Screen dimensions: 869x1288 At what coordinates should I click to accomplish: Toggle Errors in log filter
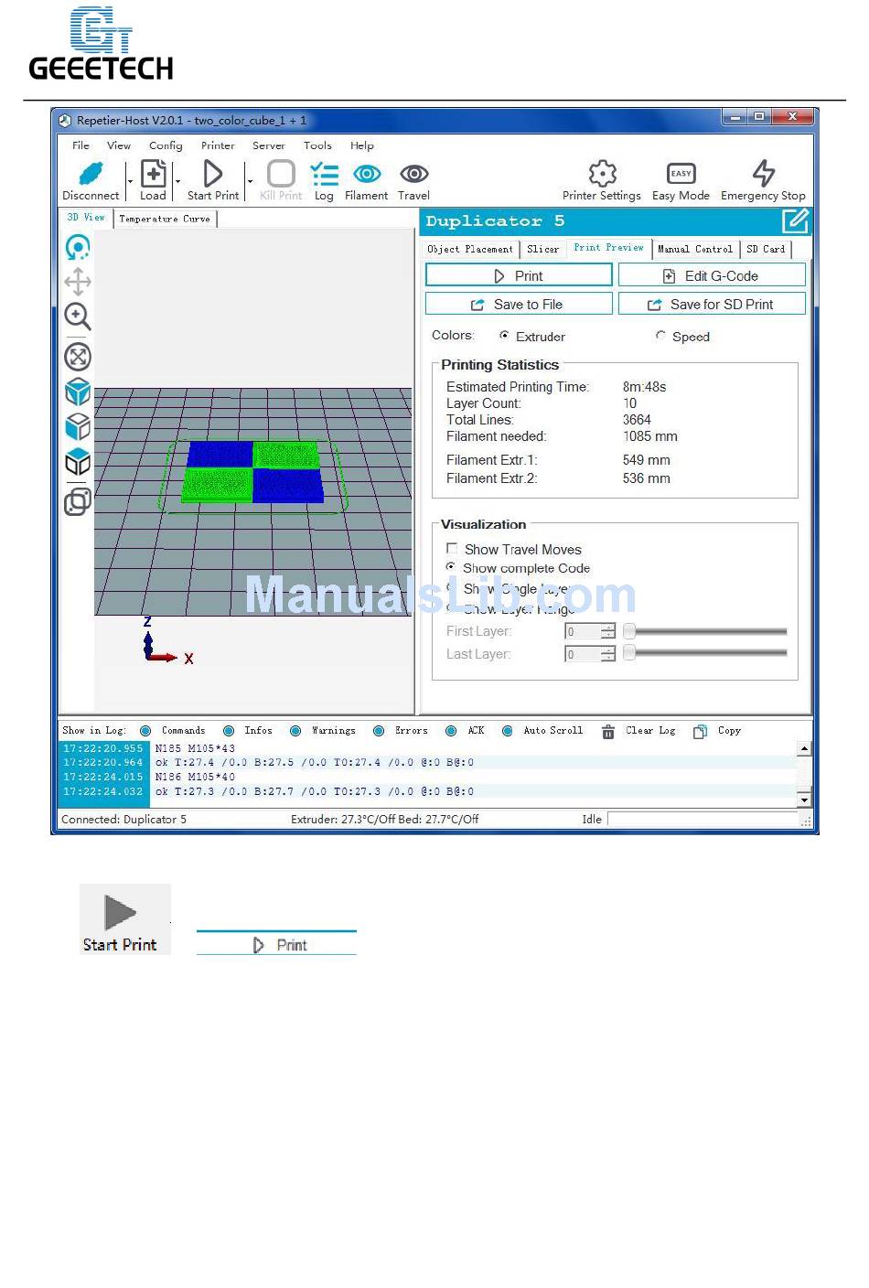(x=379, y=731)
